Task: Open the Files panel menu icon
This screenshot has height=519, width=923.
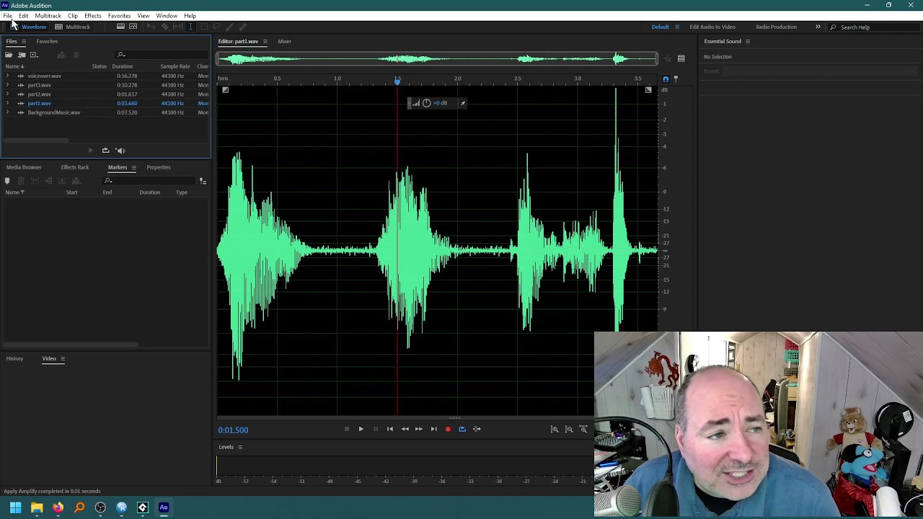Action: pyautogui.click(x=23, y=41)
